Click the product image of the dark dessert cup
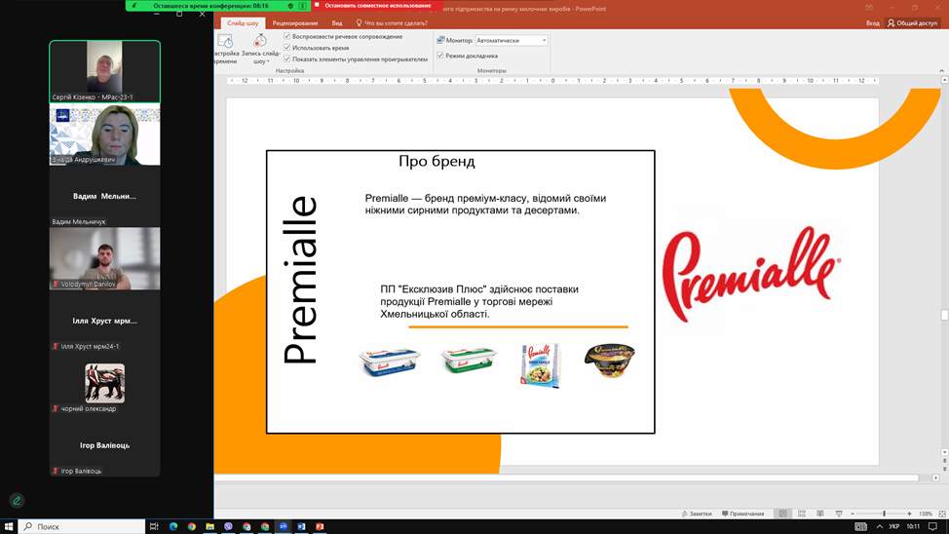 [610, 361]
